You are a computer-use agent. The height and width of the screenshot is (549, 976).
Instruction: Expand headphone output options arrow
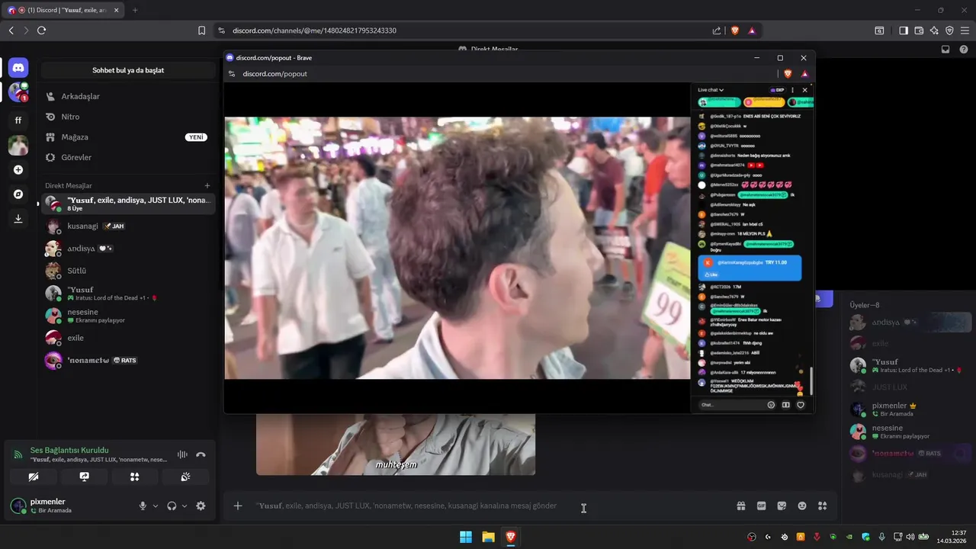pos(185,506)
